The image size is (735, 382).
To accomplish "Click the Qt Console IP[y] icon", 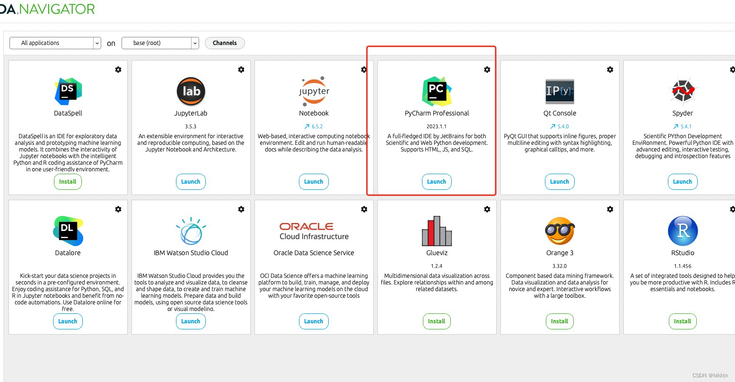I will tap(560, 91).
